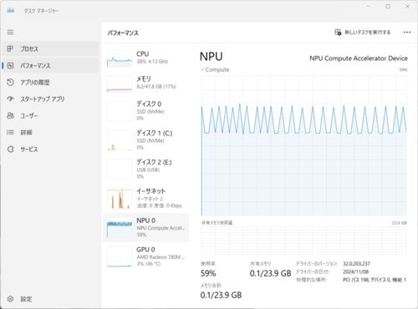The image size is (418, 309).
Task: Go to ユーザー in the sidebar
Action: 51,115
